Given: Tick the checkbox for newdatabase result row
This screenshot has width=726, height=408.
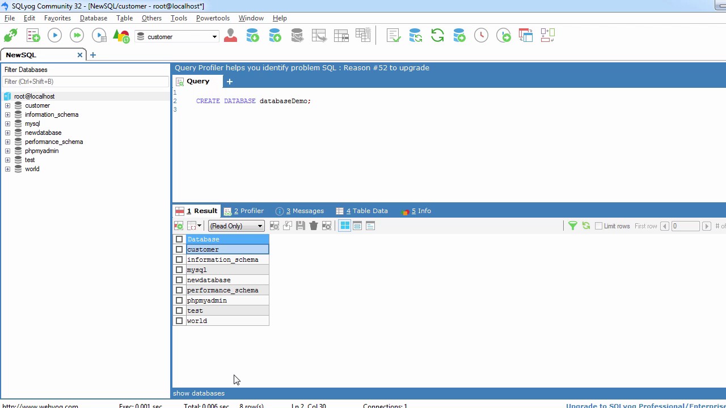Looking at the screenshot, I should pyautogui.click(x=179, y=280).
